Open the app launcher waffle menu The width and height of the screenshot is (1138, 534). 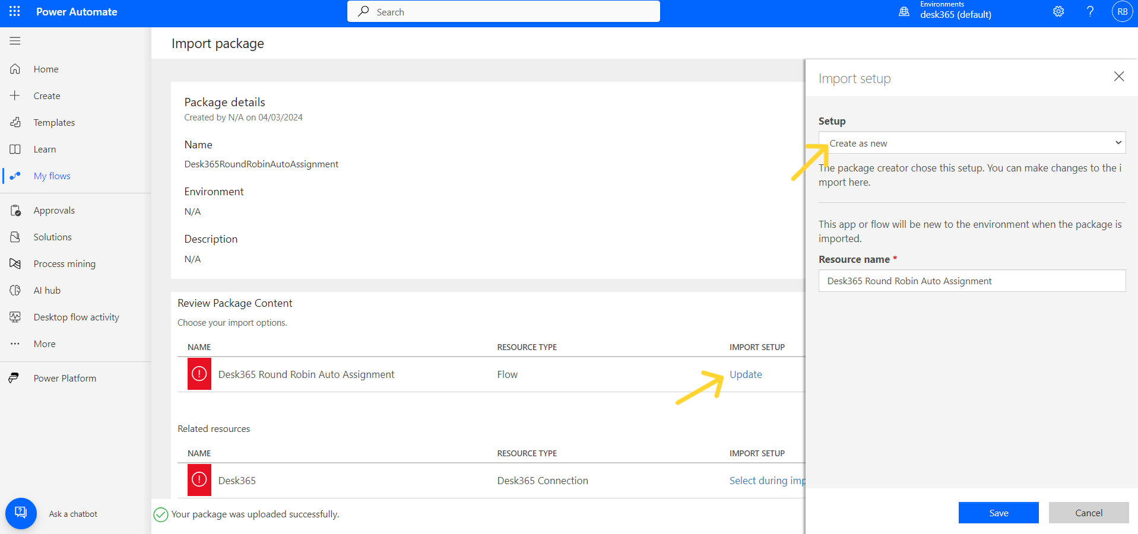click(x=14, y=11)
